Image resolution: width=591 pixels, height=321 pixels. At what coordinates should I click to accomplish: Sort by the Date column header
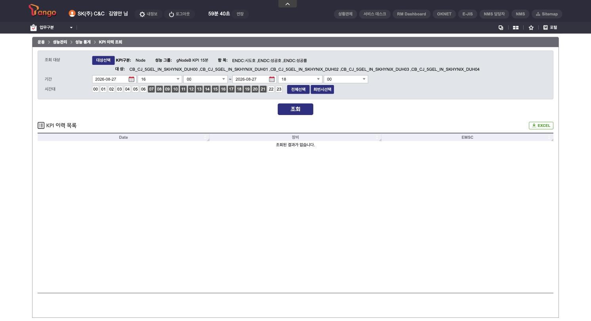coord(123,137)
